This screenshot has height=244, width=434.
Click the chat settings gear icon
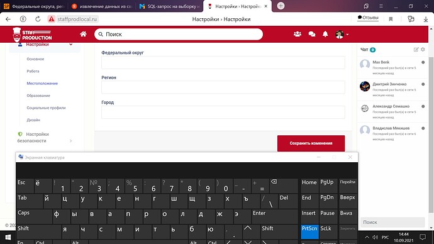click(423, 50)
